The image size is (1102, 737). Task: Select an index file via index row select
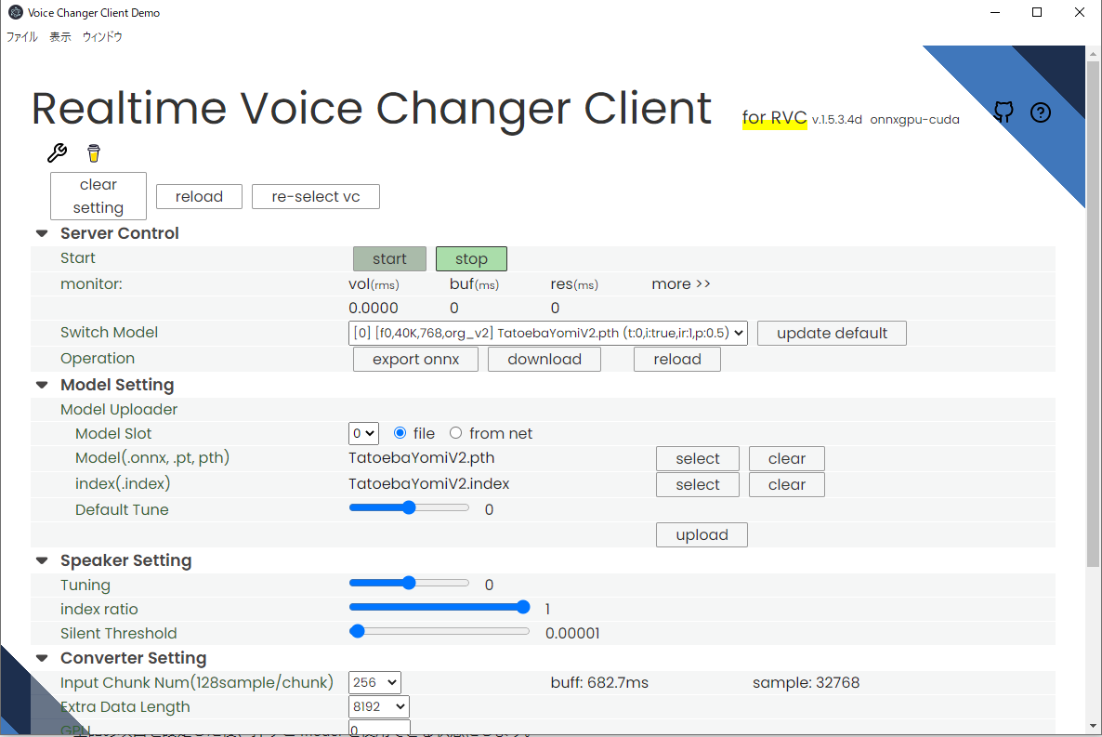point(698,484)
